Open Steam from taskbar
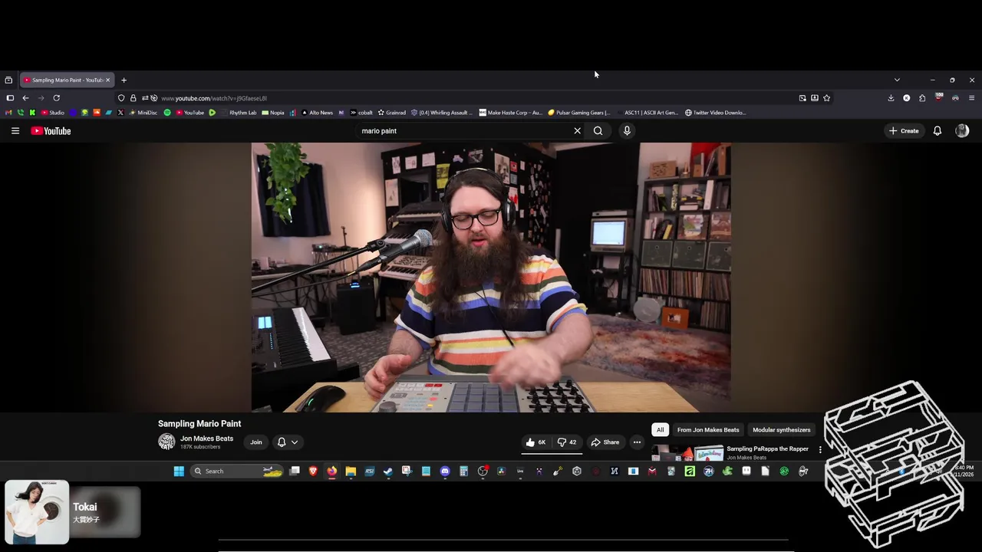Screen dimensions: 982x552 (x=388, y=471)
